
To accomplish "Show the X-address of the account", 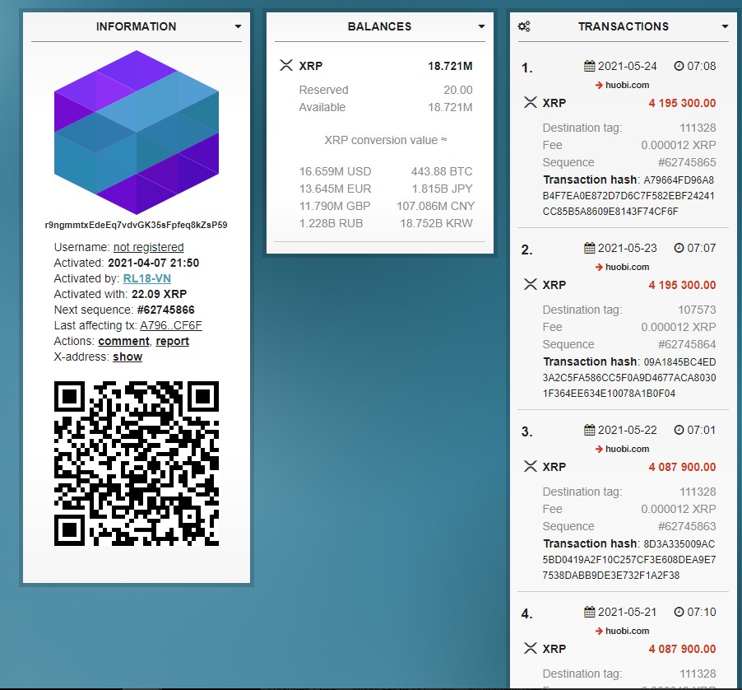I will 128,357.
